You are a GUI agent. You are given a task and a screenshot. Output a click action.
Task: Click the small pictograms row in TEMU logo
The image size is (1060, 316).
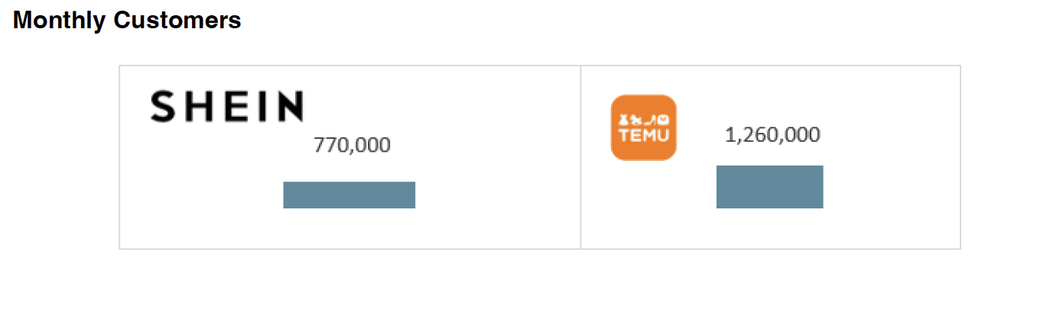point(643,120)
